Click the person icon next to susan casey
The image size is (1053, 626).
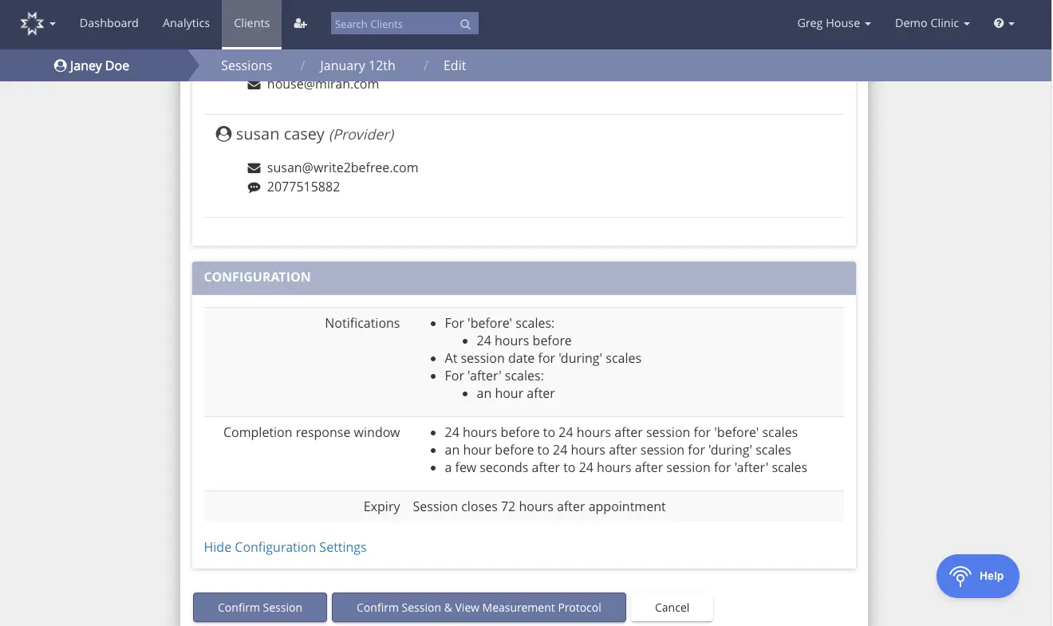(x=223, y=133)
